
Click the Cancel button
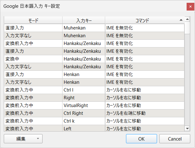tap(175, 139)
